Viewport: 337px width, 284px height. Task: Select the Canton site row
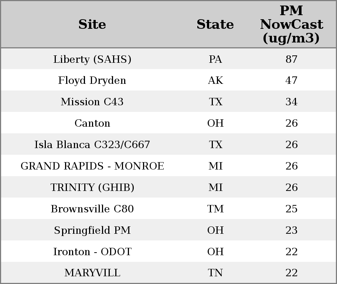(92, 123)
